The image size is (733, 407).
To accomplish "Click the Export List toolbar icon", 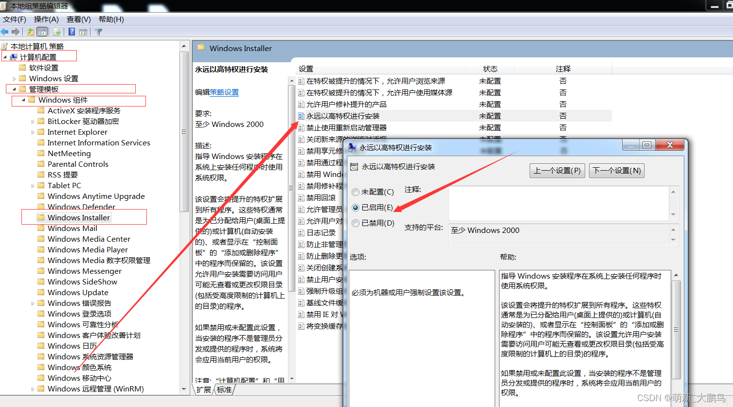I will click(x=57, y=32).
